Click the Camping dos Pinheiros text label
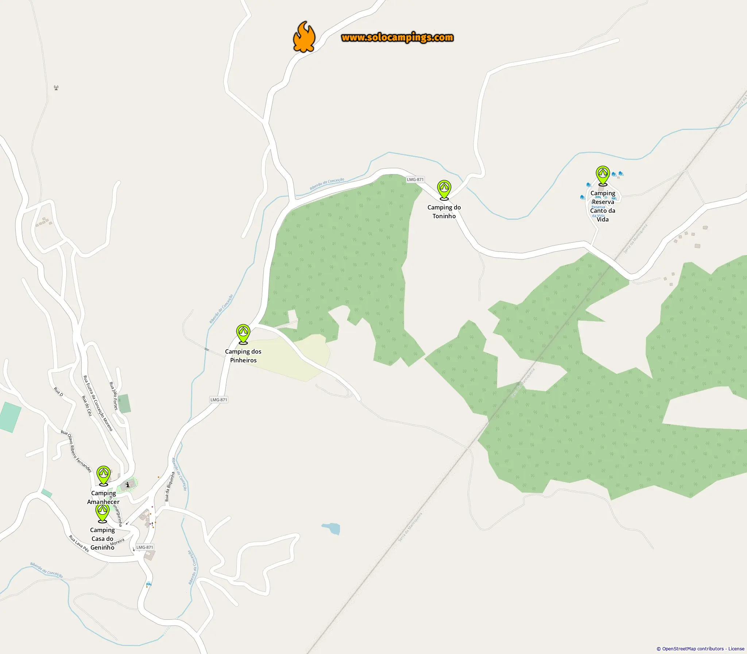 (243, 356)
